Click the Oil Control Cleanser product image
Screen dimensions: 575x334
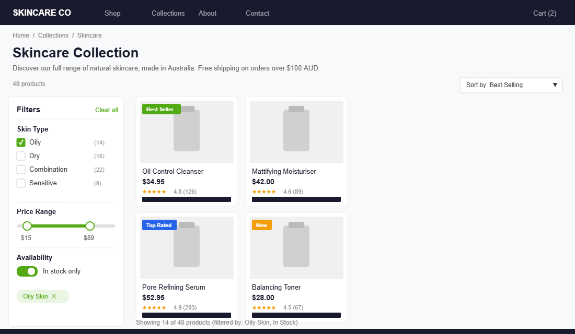[x=187, y=132]
